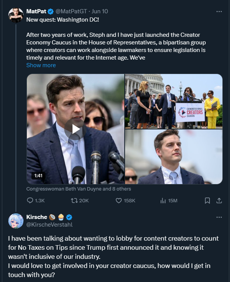Play the video in the tweet
Image resolution: width=230 pixels, height=282 pixels.
click(75, 129)
